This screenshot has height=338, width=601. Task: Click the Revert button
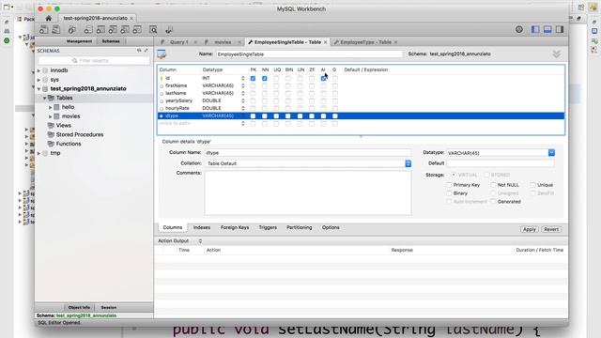coord(551,229)
